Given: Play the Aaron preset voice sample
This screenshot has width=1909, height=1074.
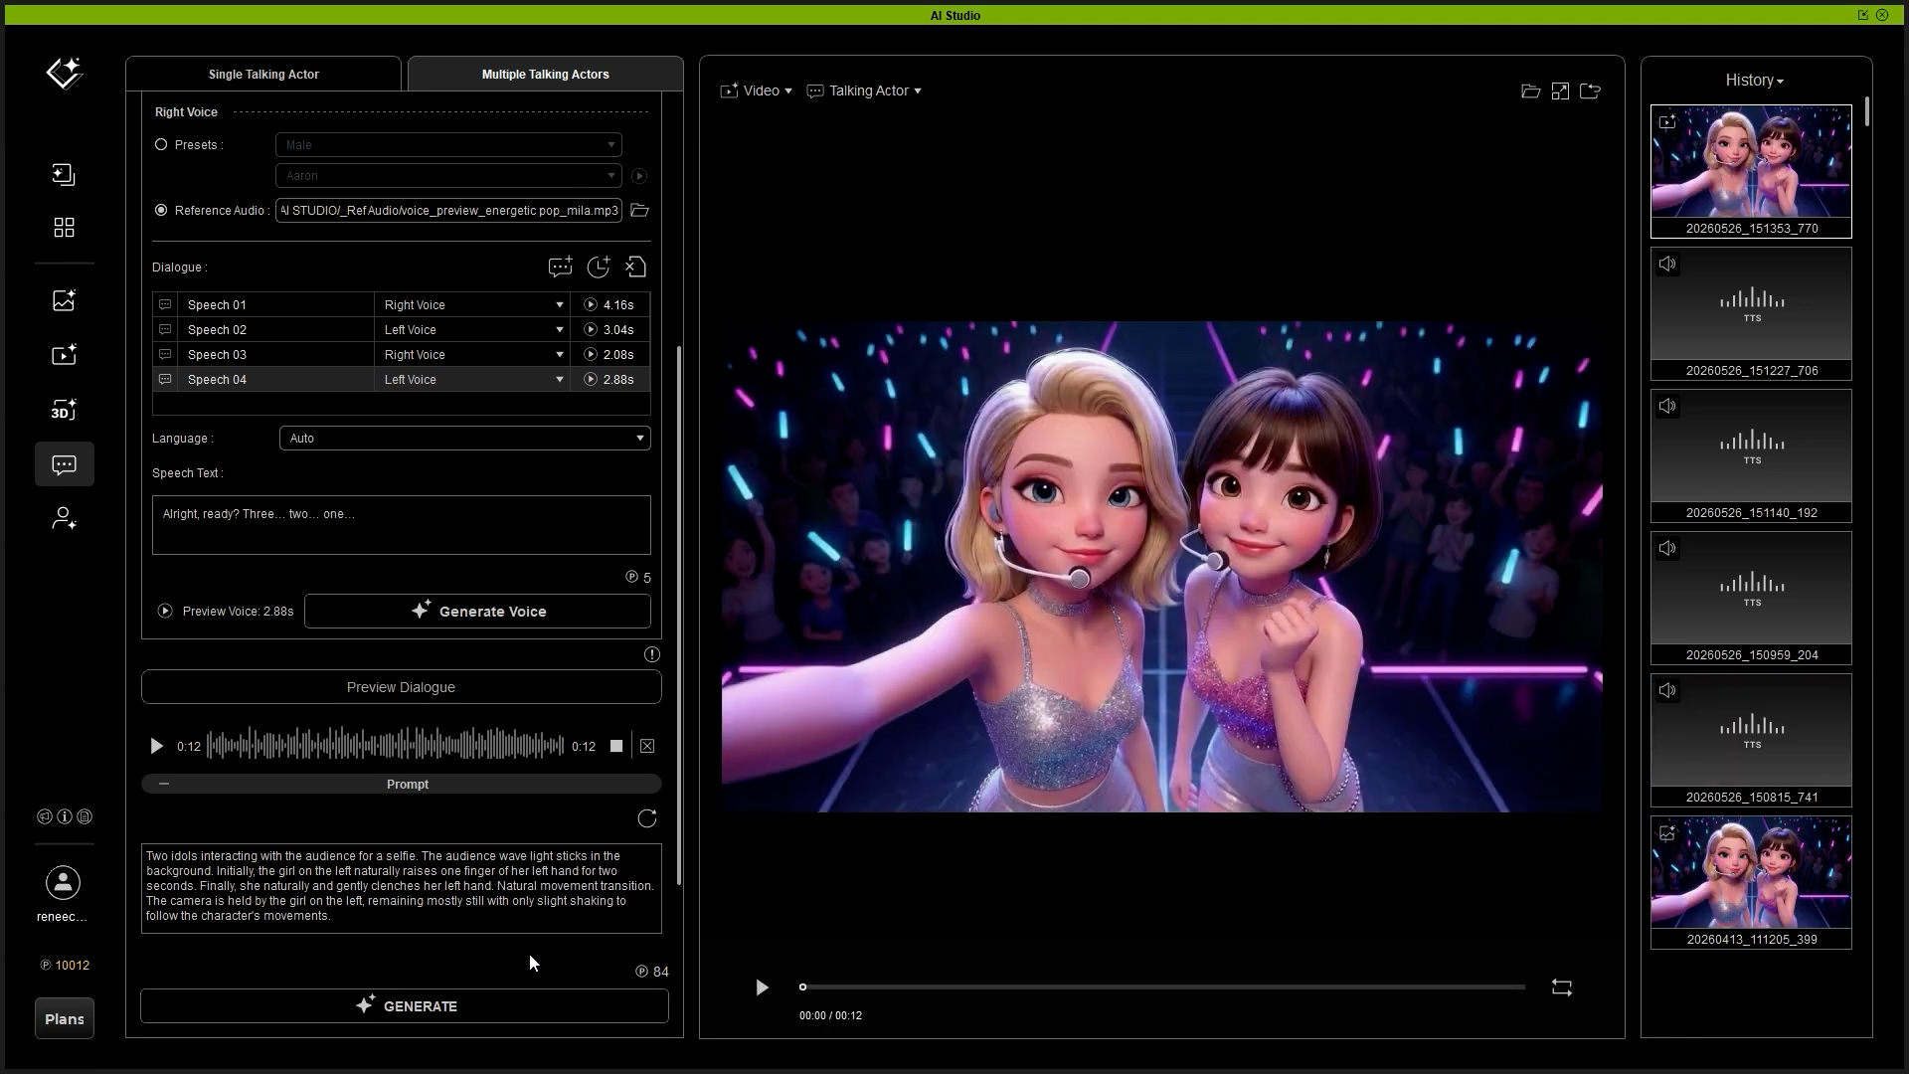Looking at the screenshot, I should click(639, 176).
